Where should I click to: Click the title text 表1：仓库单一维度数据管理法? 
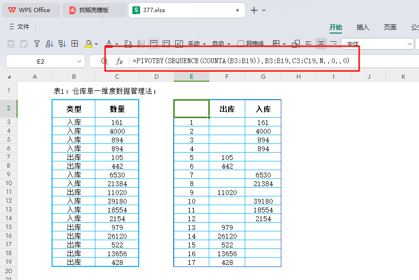(x=105, y=91)
